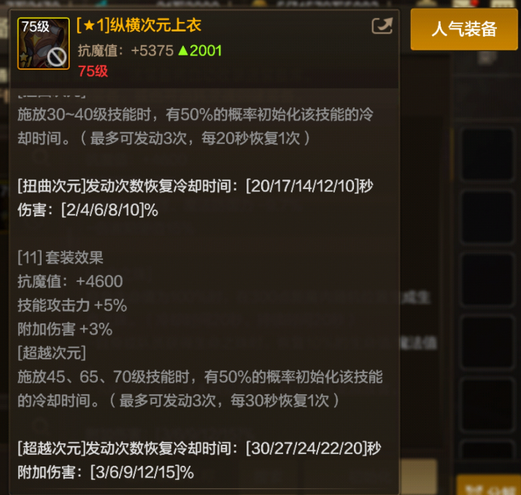Viewport: 521px width, 495px height.
Task: Select the second empty equipment slot from top
Action: pos(487,216)
